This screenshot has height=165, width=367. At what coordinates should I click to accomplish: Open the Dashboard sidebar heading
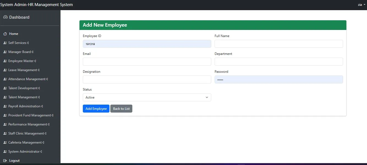pos(19,17)
